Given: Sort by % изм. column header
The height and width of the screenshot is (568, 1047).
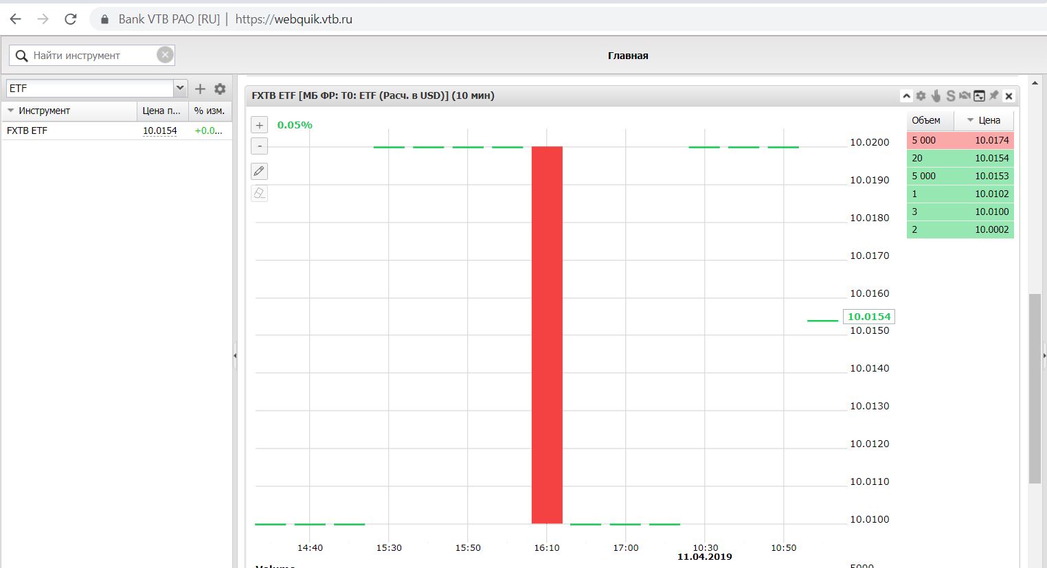Looking at the screenshot, I should click(x=210, y=111).
